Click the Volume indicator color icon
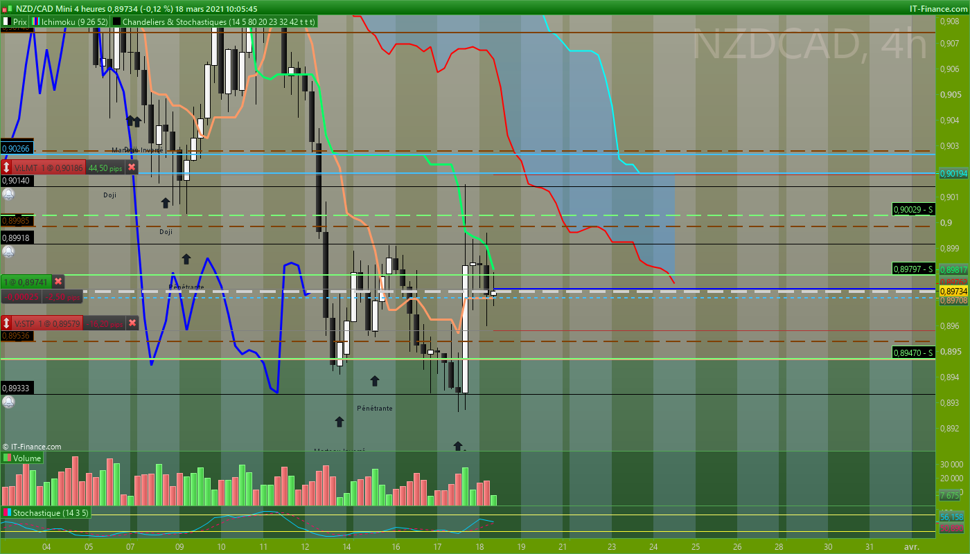The height and width of the screenshot is (554, 970). coord(7,458)
